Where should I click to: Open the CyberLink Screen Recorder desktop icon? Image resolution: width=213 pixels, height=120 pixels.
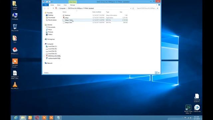tap(197, 98)
